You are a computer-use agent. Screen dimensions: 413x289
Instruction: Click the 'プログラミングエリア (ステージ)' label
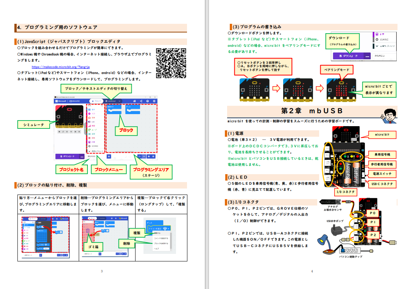click(151, 172)
